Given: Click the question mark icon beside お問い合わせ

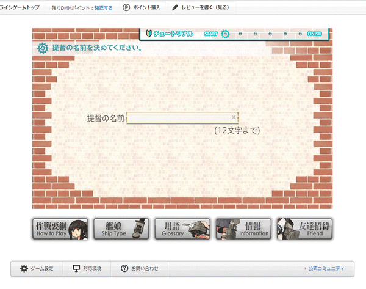Looking at the screenshot, I should click(124, 268).
